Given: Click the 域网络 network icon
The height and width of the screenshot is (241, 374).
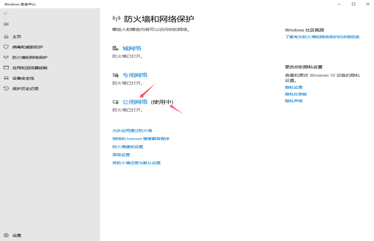Looking at the screenshot, I should point(115,48).
